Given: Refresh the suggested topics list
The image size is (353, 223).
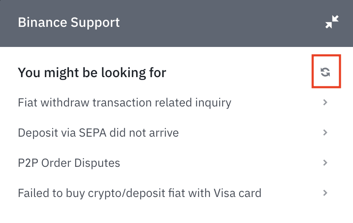Looking at the screenshot, I should click(x=325, y=72).
